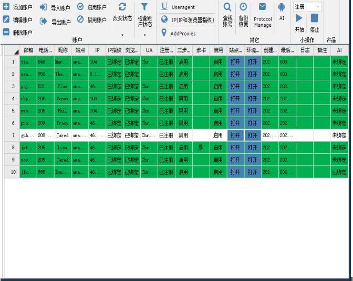The image size is (353, 281).
Task: Click the Delete Account (删除账户) minus icon
Action: tap(6, 32)
